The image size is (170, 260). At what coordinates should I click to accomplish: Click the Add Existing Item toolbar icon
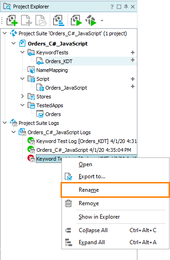41,20
